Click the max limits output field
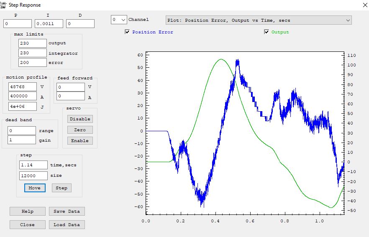This screenshot has width=369, height=237. 33,43
